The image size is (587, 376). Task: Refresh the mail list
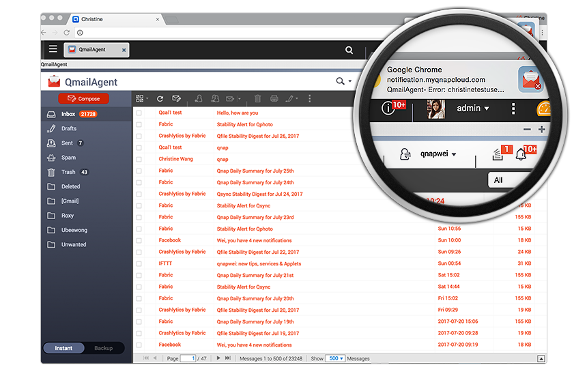tap(160, 99)
